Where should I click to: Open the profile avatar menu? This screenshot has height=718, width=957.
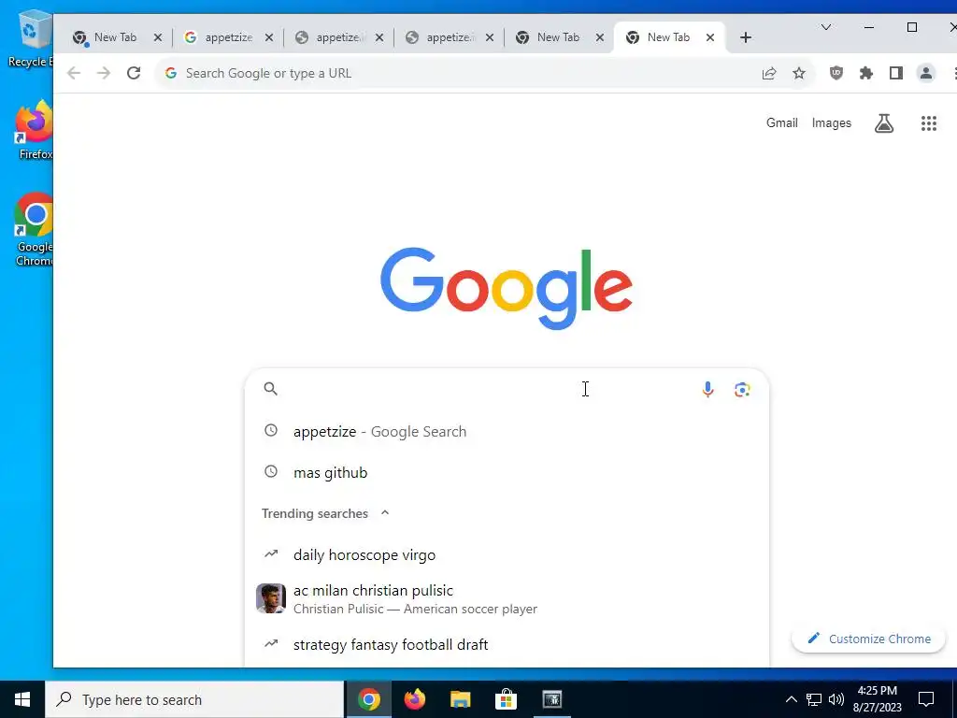tap(926, 73)
